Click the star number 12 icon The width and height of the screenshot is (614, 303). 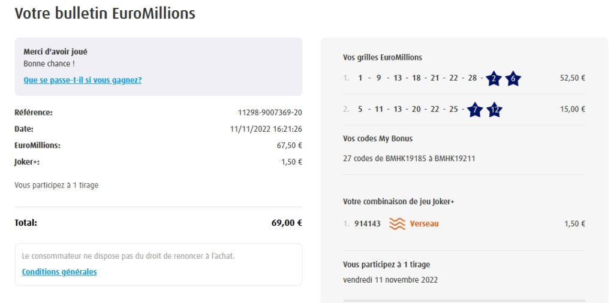click(x=494, y=110)
